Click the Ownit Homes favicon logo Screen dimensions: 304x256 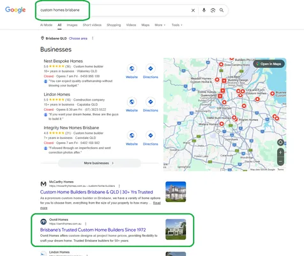click(43, 221)
